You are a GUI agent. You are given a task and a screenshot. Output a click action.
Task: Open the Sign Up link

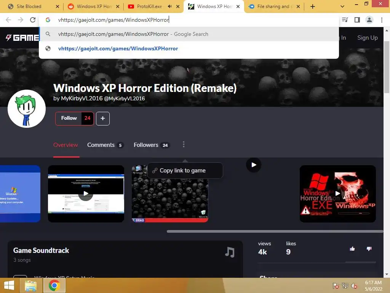[x=368, y=38]
